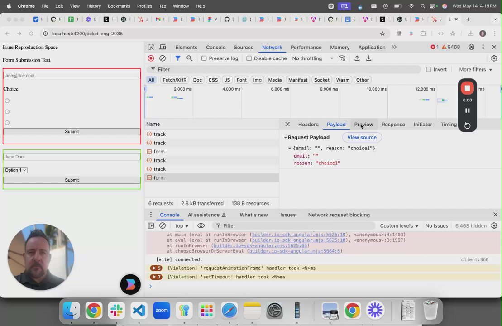Enable the Preserve log checkbox
This screenshot has width=502, height=326.
pos(204,58)
